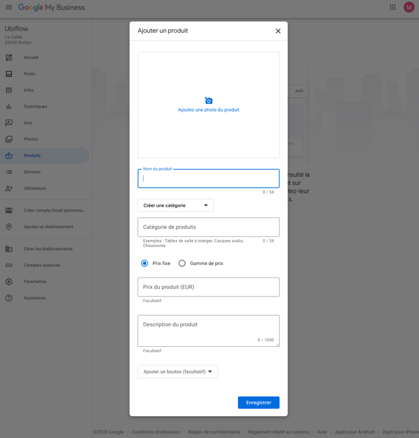Click the Services list icon
This screenshot has height=438, width=419.
click(x=9, y=172)
